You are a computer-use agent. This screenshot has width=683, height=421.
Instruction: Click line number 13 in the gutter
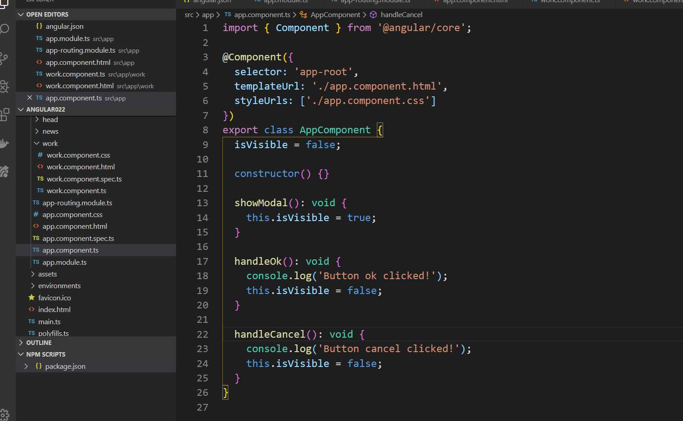[x=203, y=203]
